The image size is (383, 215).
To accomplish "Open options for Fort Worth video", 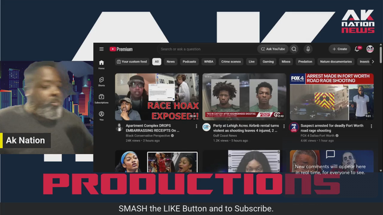I will 371,126.
